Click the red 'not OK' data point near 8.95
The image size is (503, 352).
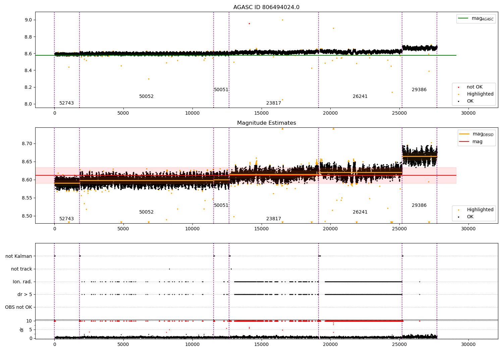(x=249, y=23)
